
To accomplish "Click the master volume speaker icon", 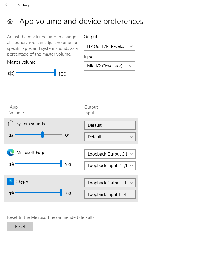I will [x=11, y=73].
